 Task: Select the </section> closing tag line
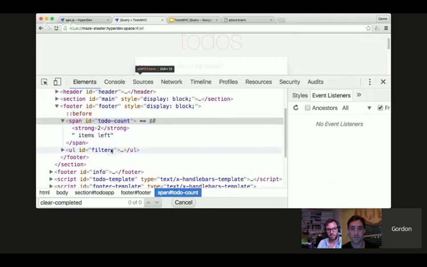pyautogui.click(x=70, y=165)
